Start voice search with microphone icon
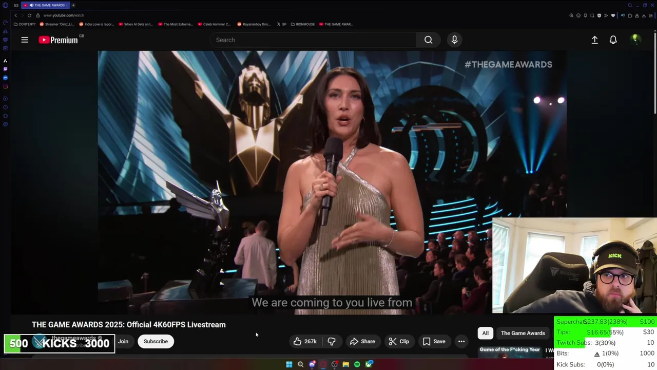The width and height of the screenshot is (657, 370). (x=454, y=40)
